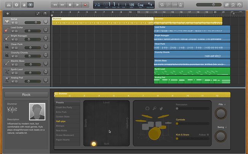Choose the Mixtape preset

[x=60, y=126]
